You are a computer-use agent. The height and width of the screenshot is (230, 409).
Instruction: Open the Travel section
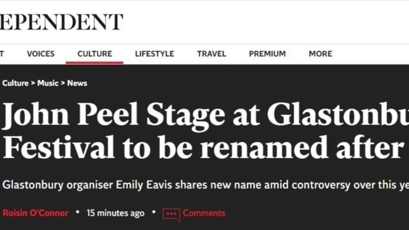pos(211,54)
